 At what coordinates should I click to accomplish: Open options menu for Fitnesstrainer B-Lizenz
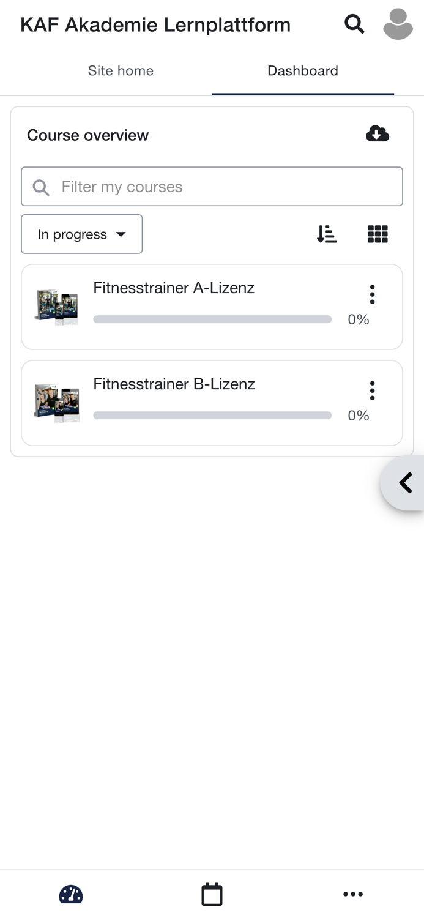[x=372, y=390]
